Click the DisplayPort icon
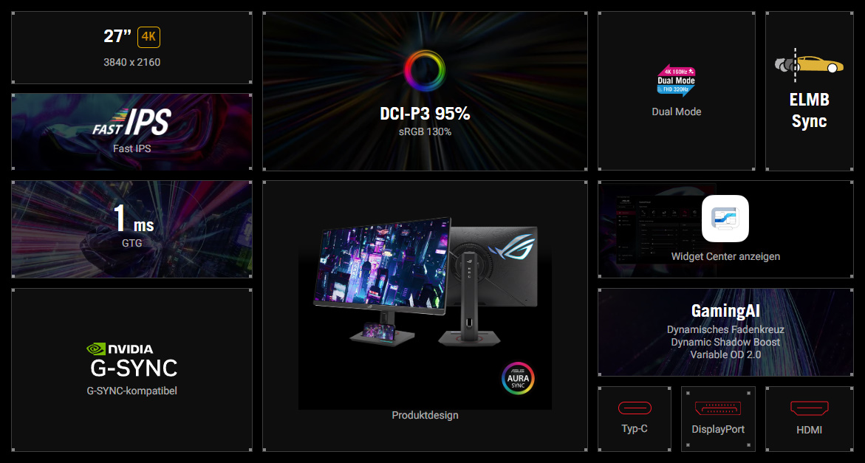Viewport: 865px width, 463px height. 717,407
